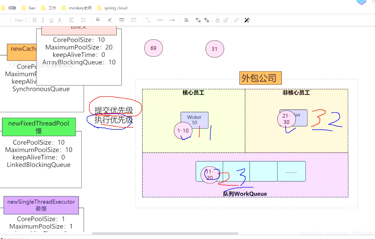Lock the selected shape with padlock icon
Screen dimensions: 375x239
(217, 20)
